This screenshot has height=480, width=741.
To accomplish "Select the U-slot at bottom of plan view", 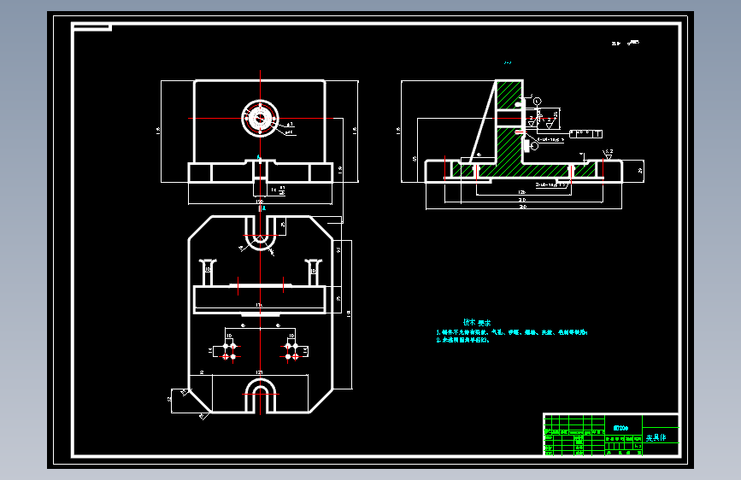I will click(x=260, y=396).
